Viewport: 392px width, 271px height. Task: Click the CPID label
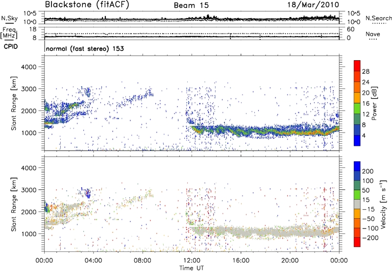tap(11, 46)
